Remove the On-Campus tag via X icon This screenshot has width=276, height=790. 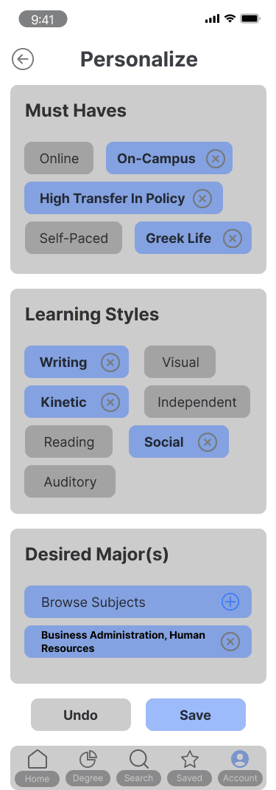[216, 159]
